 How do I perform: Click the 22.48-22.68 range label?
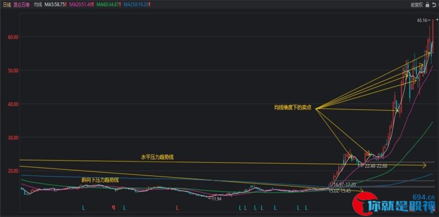point(376,166)
